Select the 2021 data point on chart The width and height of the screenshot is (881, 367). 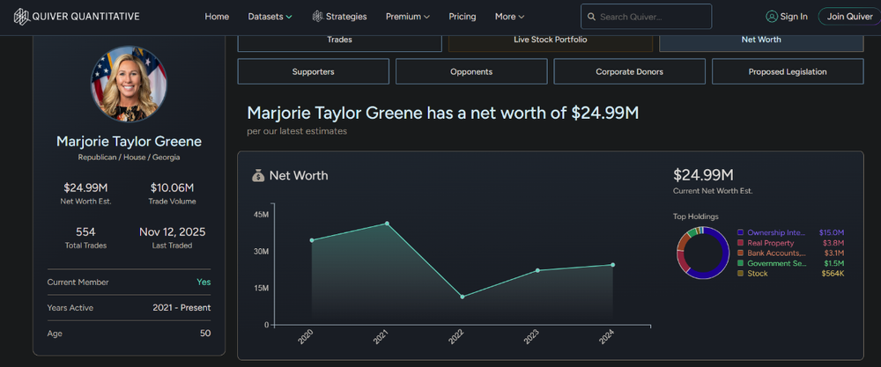tap(387, 224)
